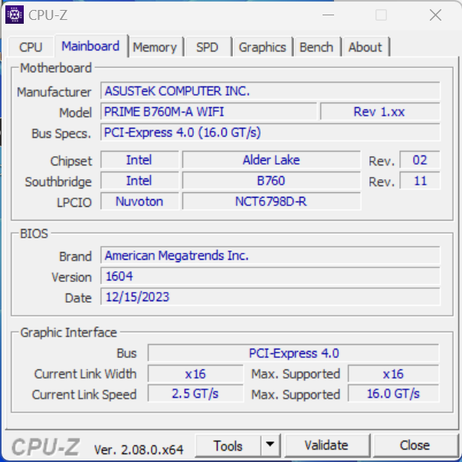Click the Close button at bottom
The height and width of the screenshot is (462, 462).
tap(414, 445)
